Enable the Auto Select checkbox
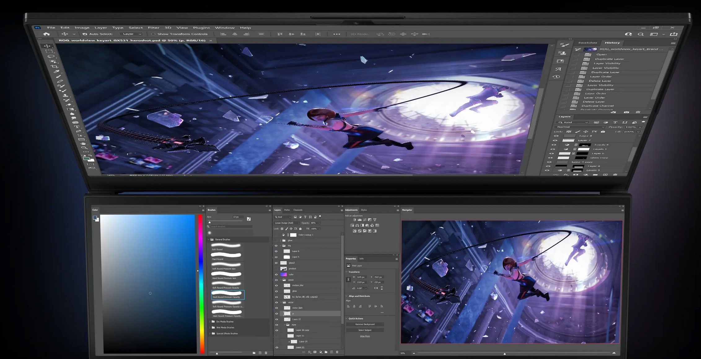Image resolution: width=701 pixels, height=359 pixels. [85, 34]
